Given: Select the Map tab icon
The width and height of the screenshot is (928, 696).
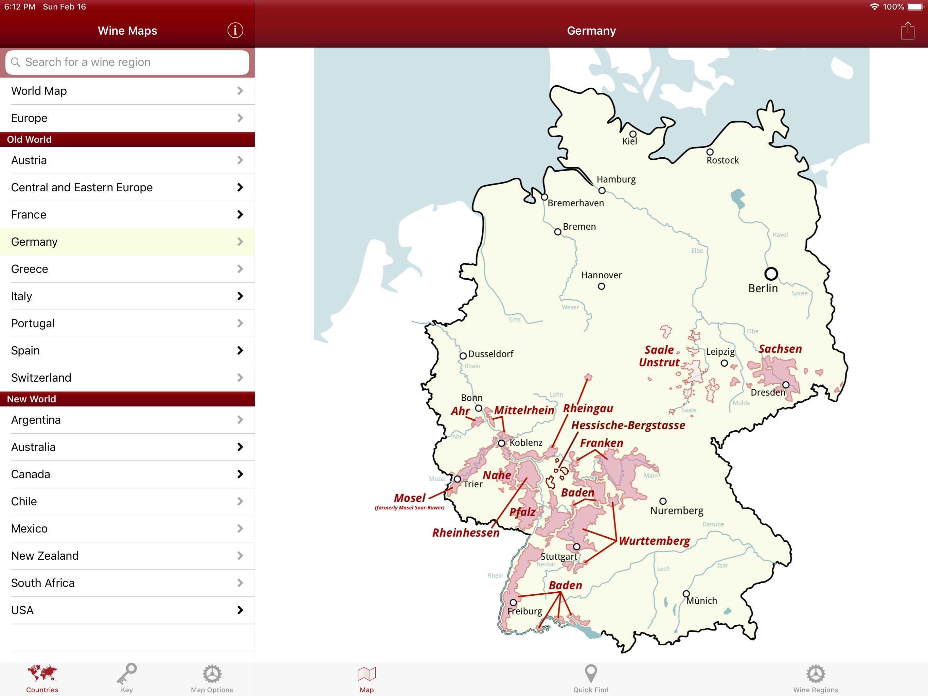Looking at the screenshot, I should coord(366,674).
